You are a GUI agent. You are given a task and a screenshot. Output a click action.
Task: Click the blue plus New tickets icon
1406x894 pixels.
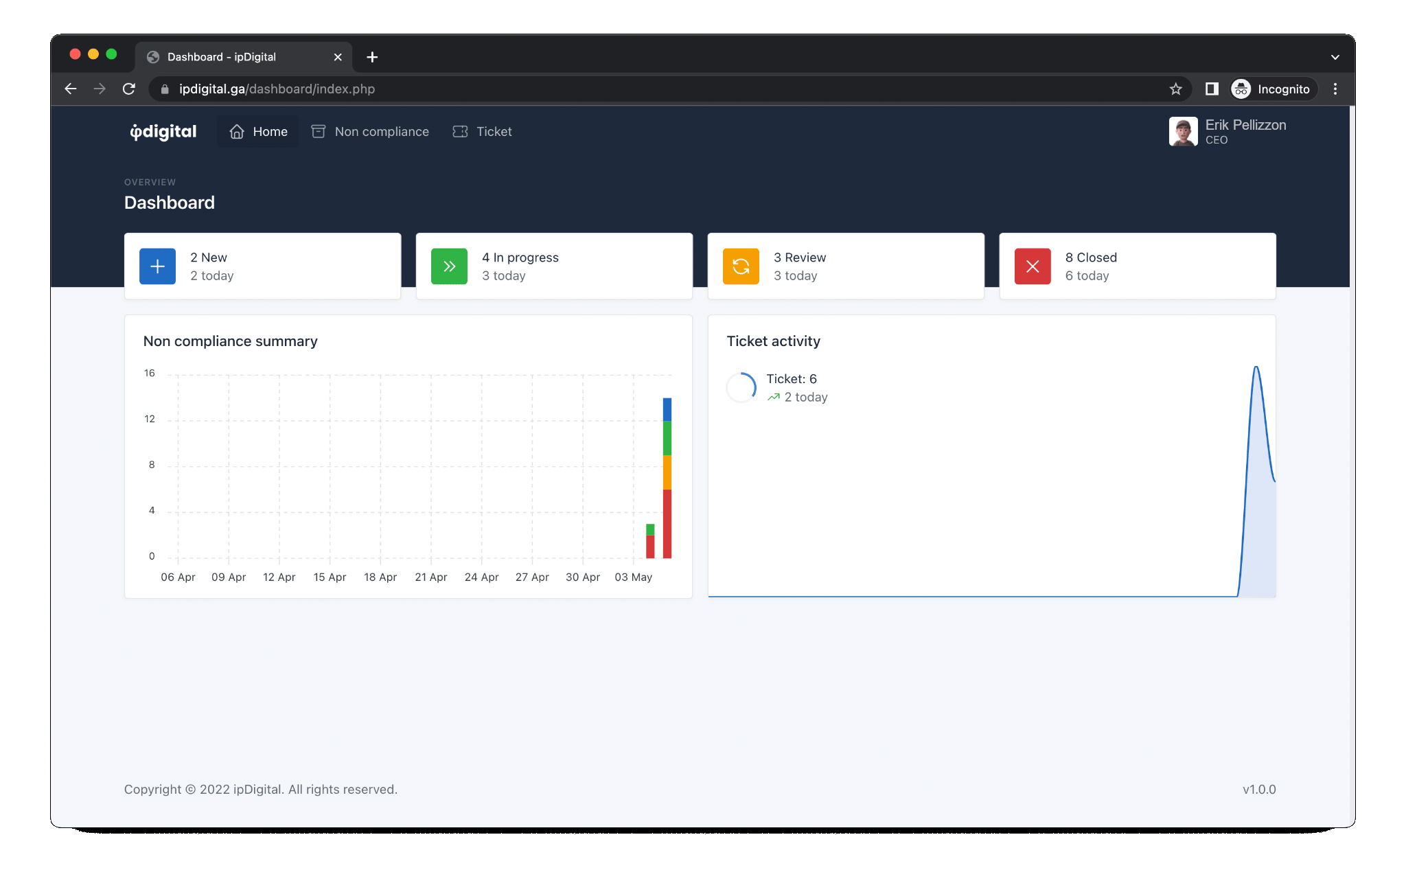157,266
